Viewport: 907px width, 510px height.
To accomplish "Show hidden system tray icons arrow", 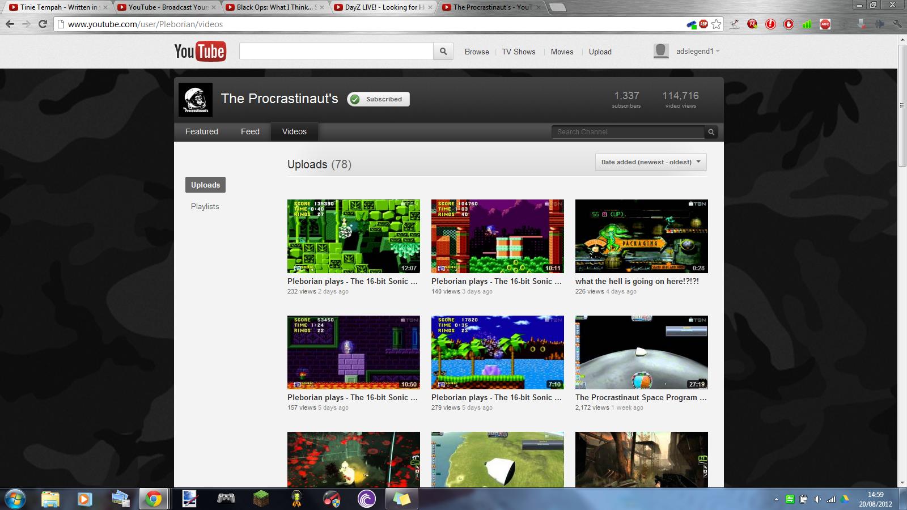I will point(776,499).
